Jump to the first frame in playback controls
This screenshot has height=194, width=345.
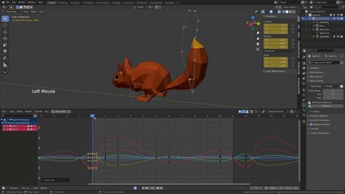tap(143, 188)
